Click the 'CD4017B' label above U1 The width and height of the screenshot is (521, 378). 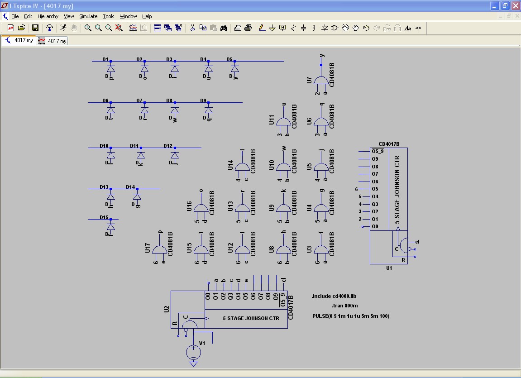pyautogui.click(x=389, y=144)
